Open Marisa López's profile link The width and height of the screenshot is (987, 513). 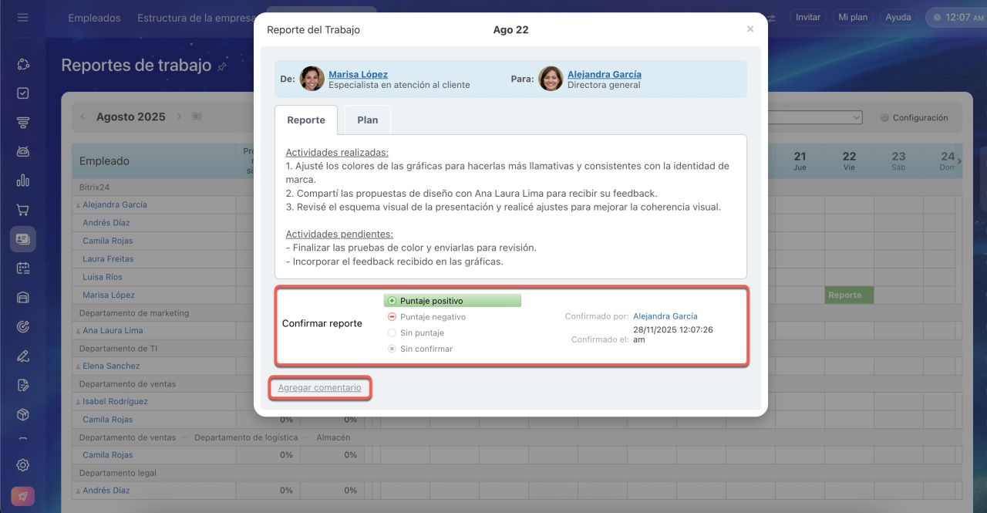358,74
